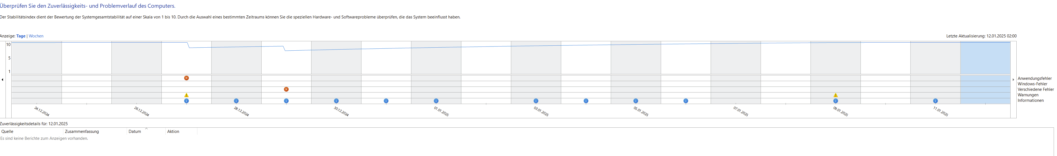This screenshot has height=156, width=1057.
Task: Click the information icon on 30.12.2024
Action: click(336, 101)
